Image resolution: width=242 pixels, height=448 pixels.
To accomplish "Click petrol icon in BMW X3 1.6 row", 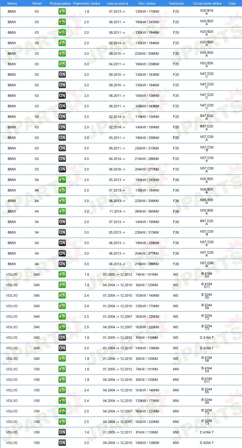I will pos(62,11).
